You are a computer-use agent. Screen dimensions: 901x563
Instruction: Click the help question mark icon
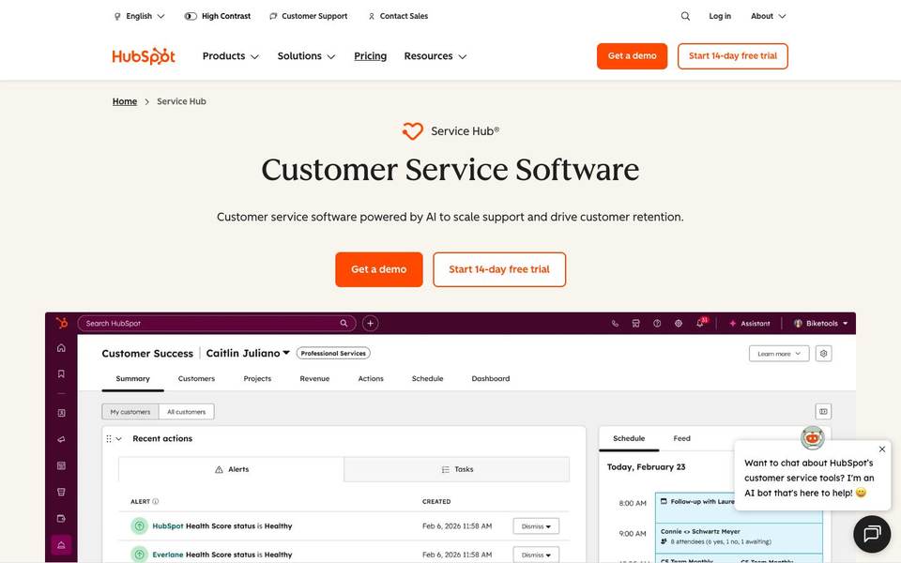657,324
